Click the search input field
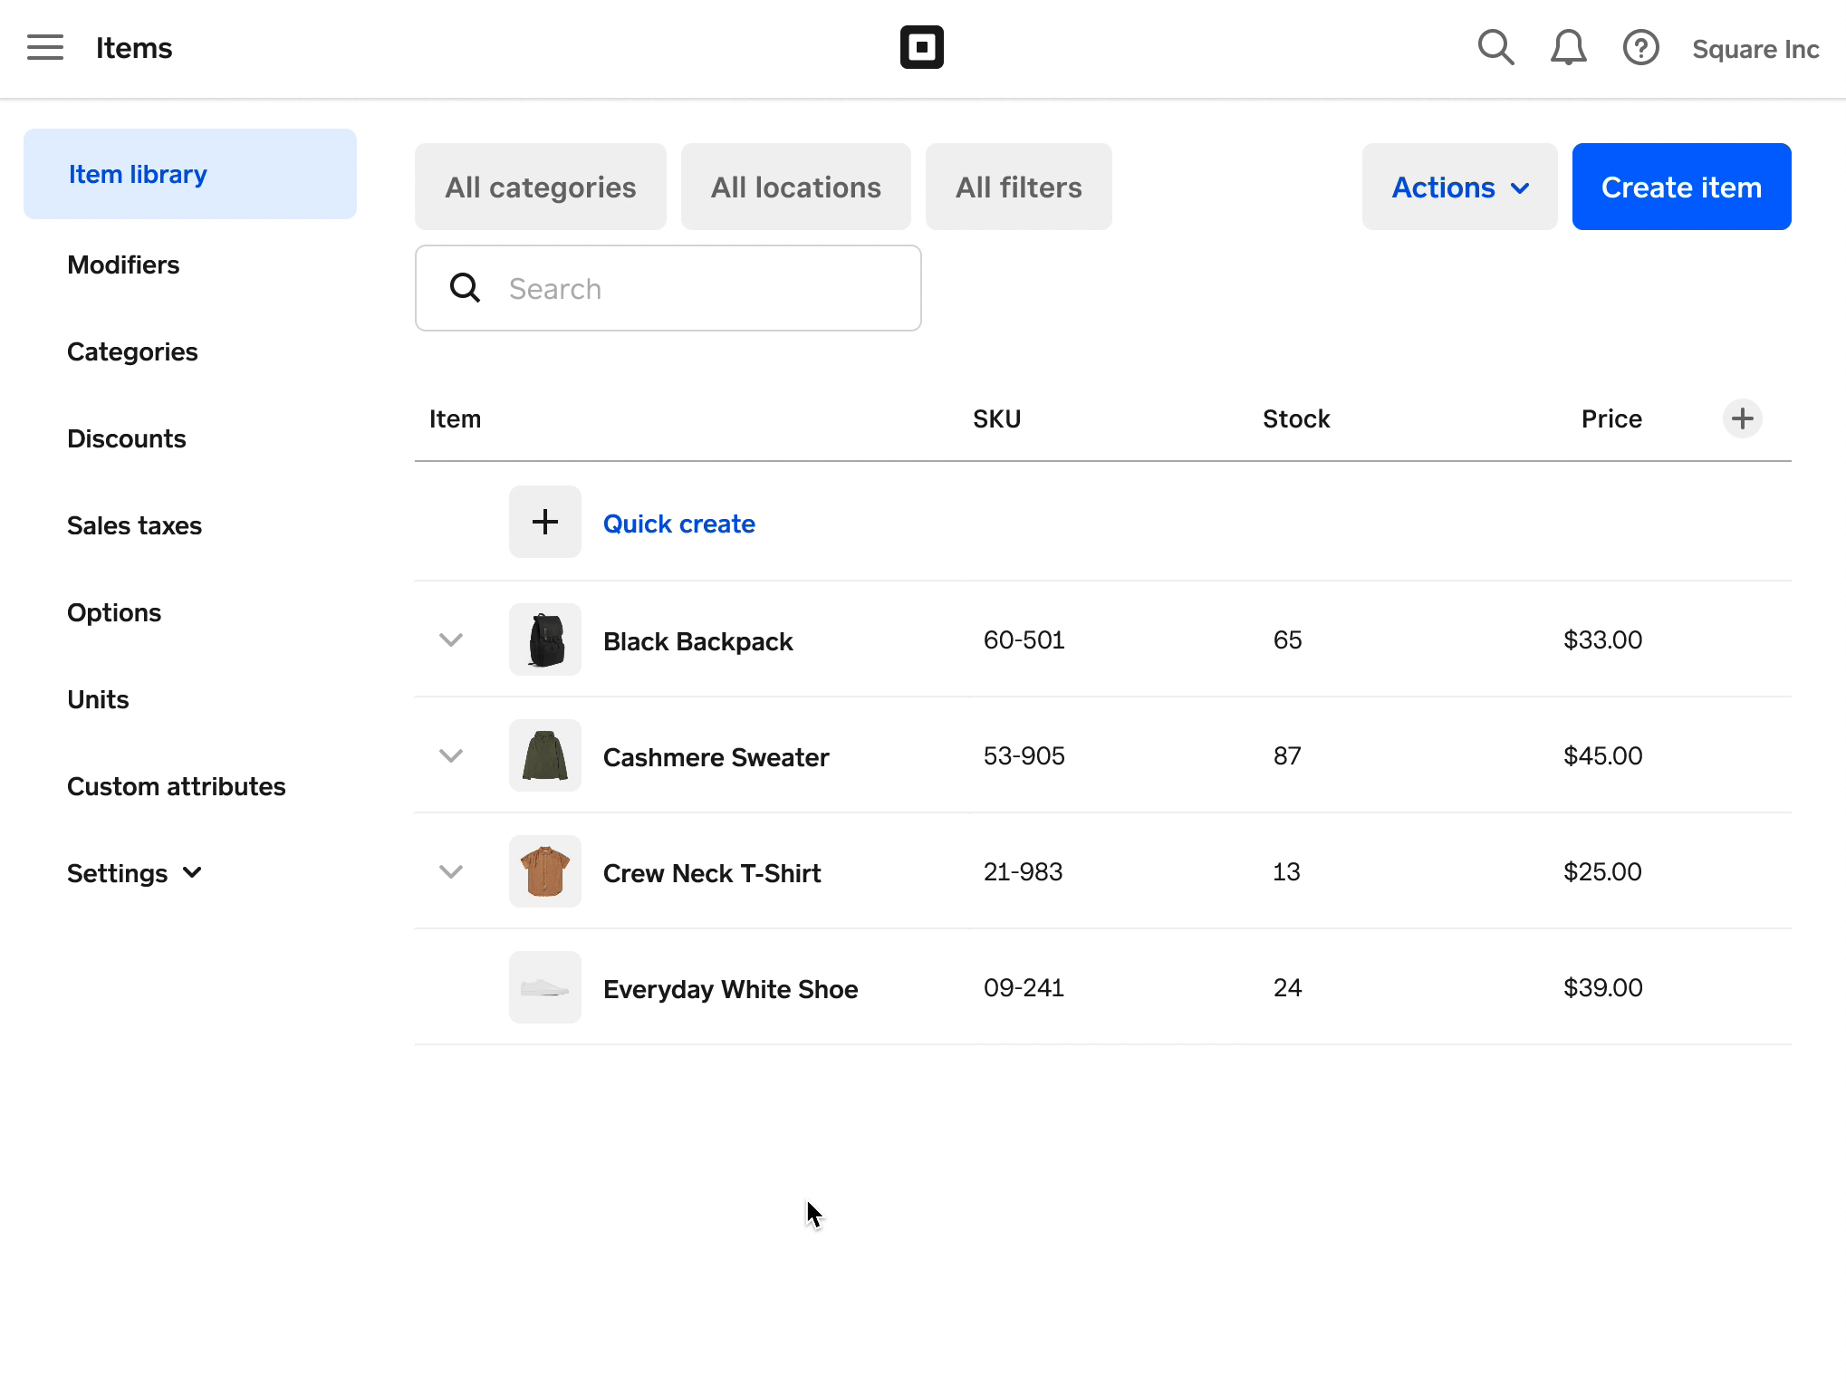This screenshot has height=1384, width=1846. click(668, 288)
